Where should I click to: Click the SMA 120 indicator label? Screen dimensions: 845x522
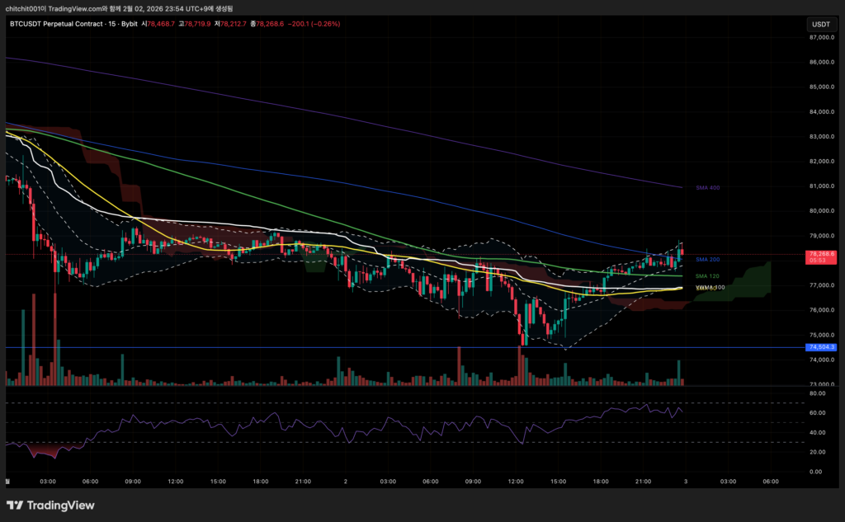707,275
